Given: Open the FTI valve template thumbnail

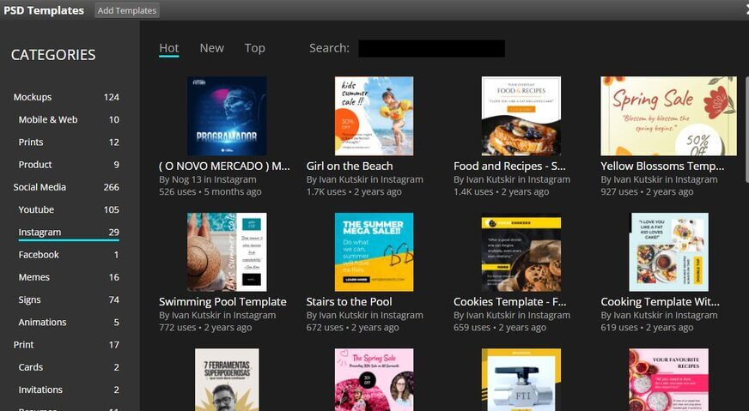Looking at the screenshot, I should pyautogui.click(x=521, y=379).
